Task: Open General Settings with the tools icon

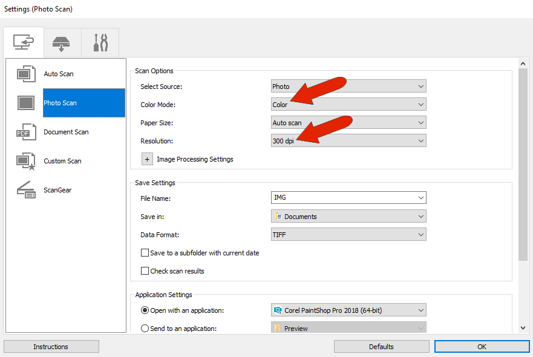Action: (x=100, y=42)
